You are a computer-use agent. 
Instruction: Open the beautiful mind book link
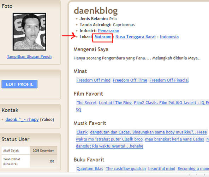162,169
